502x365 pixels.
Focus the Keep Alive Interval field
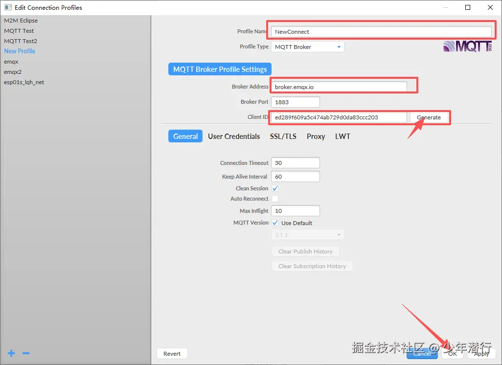[295, 177]
